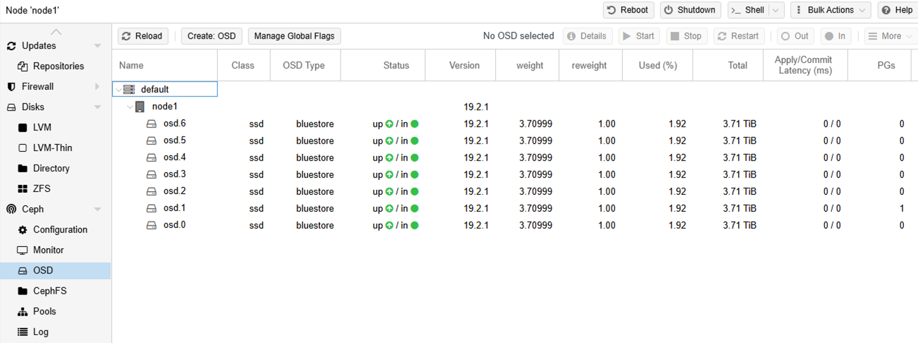The image size is (918, 343).
Task: Click the default server rack icon
Action: [x=129, y=89]
